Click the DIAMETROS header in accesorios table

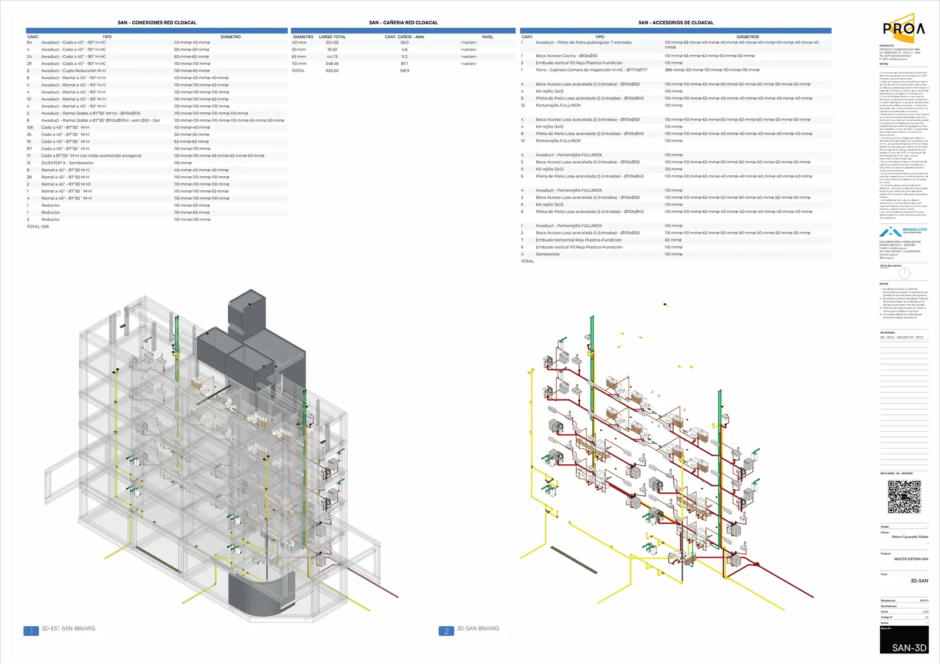[747, 37]
